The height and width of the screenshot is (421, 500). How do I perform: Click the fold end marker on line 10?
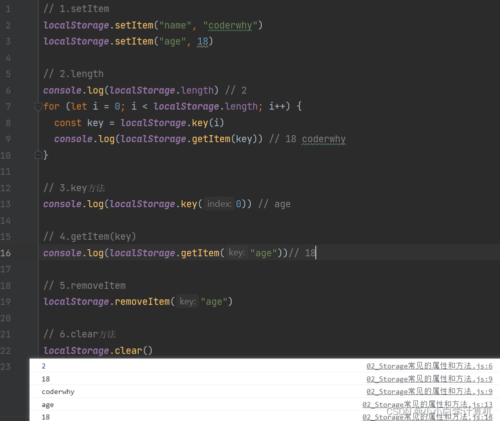tap(38, 155)
